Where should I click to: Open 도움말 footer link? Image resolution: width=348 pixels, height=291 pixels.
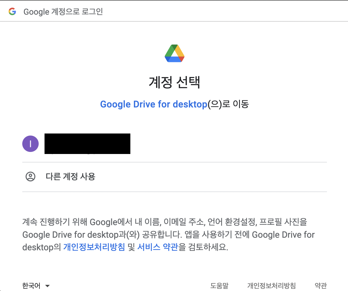[x=219, y=286]
